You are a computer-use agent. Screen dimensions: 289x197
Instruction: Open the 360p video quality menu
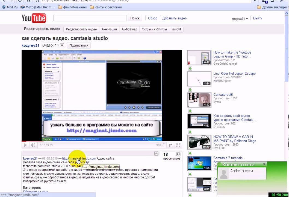[x=160, y=145]
